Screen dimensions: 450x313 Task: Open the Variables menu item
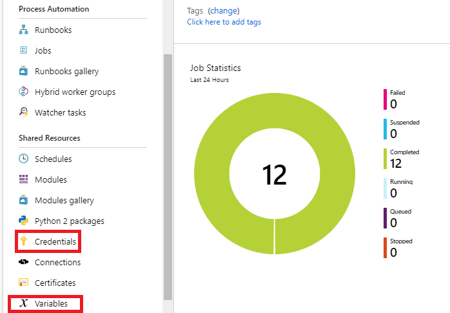click(x=51, y=303)
